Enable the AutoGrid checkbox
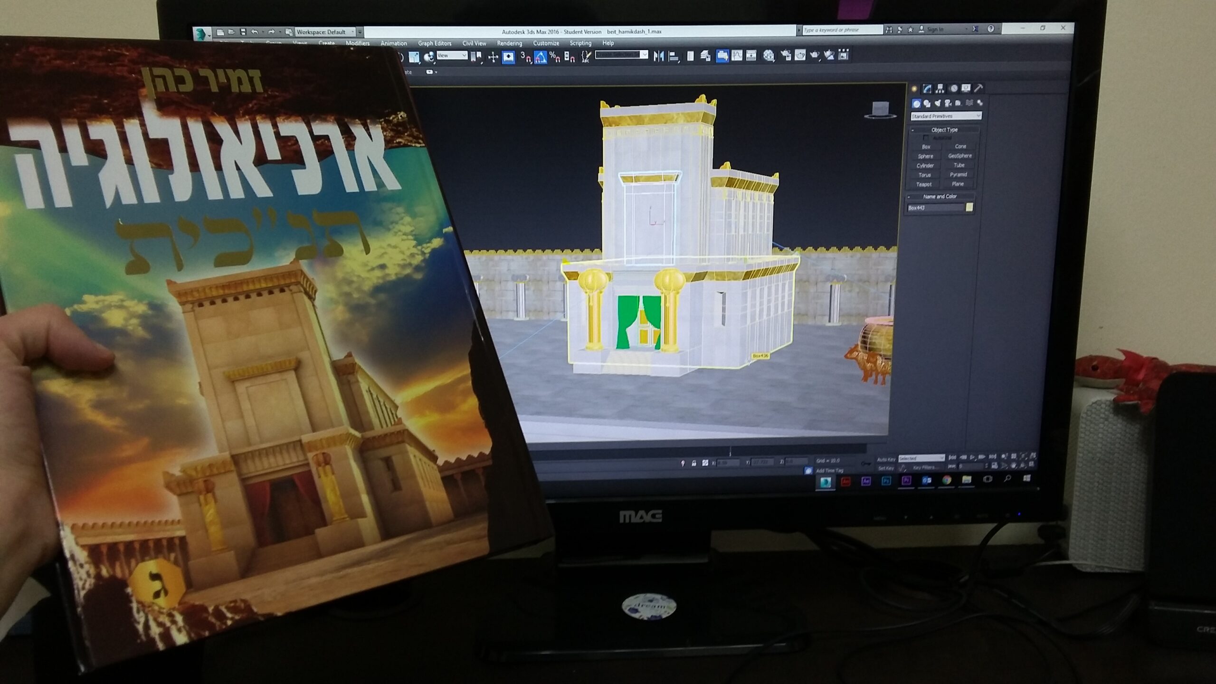The image size is (1216, 684). click(926, 138)
